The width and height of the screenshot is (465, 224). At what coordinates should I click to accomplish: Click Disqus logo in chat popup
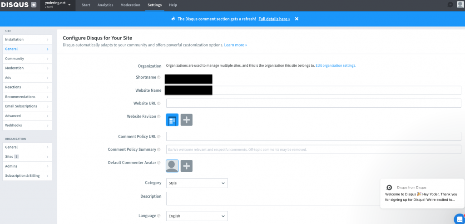389,188
